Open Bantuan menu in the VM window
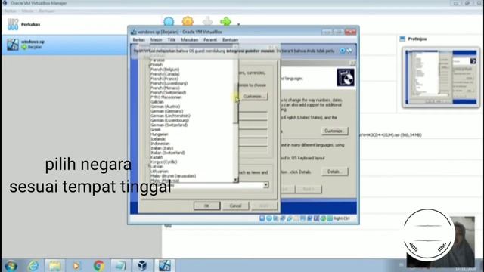 click(x=230, y=40)
